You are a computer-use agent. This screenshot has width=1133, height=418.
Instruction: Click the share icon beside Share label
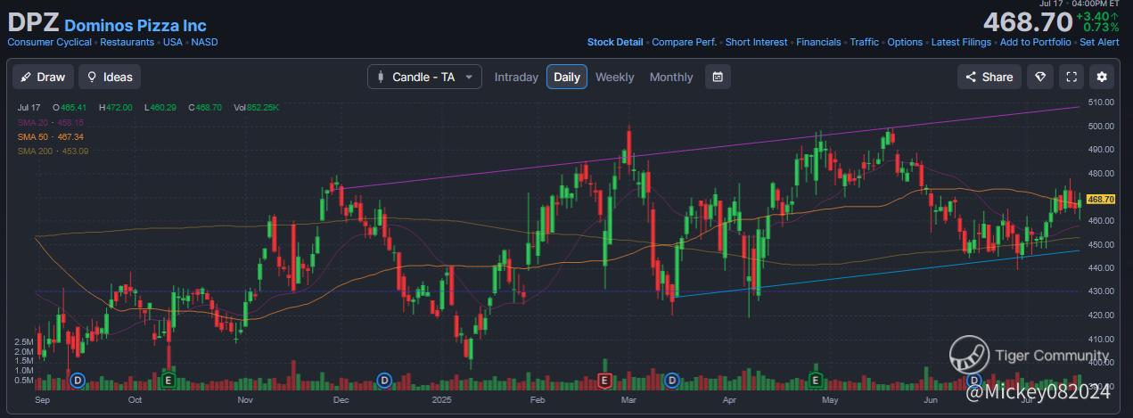(971, 77)
